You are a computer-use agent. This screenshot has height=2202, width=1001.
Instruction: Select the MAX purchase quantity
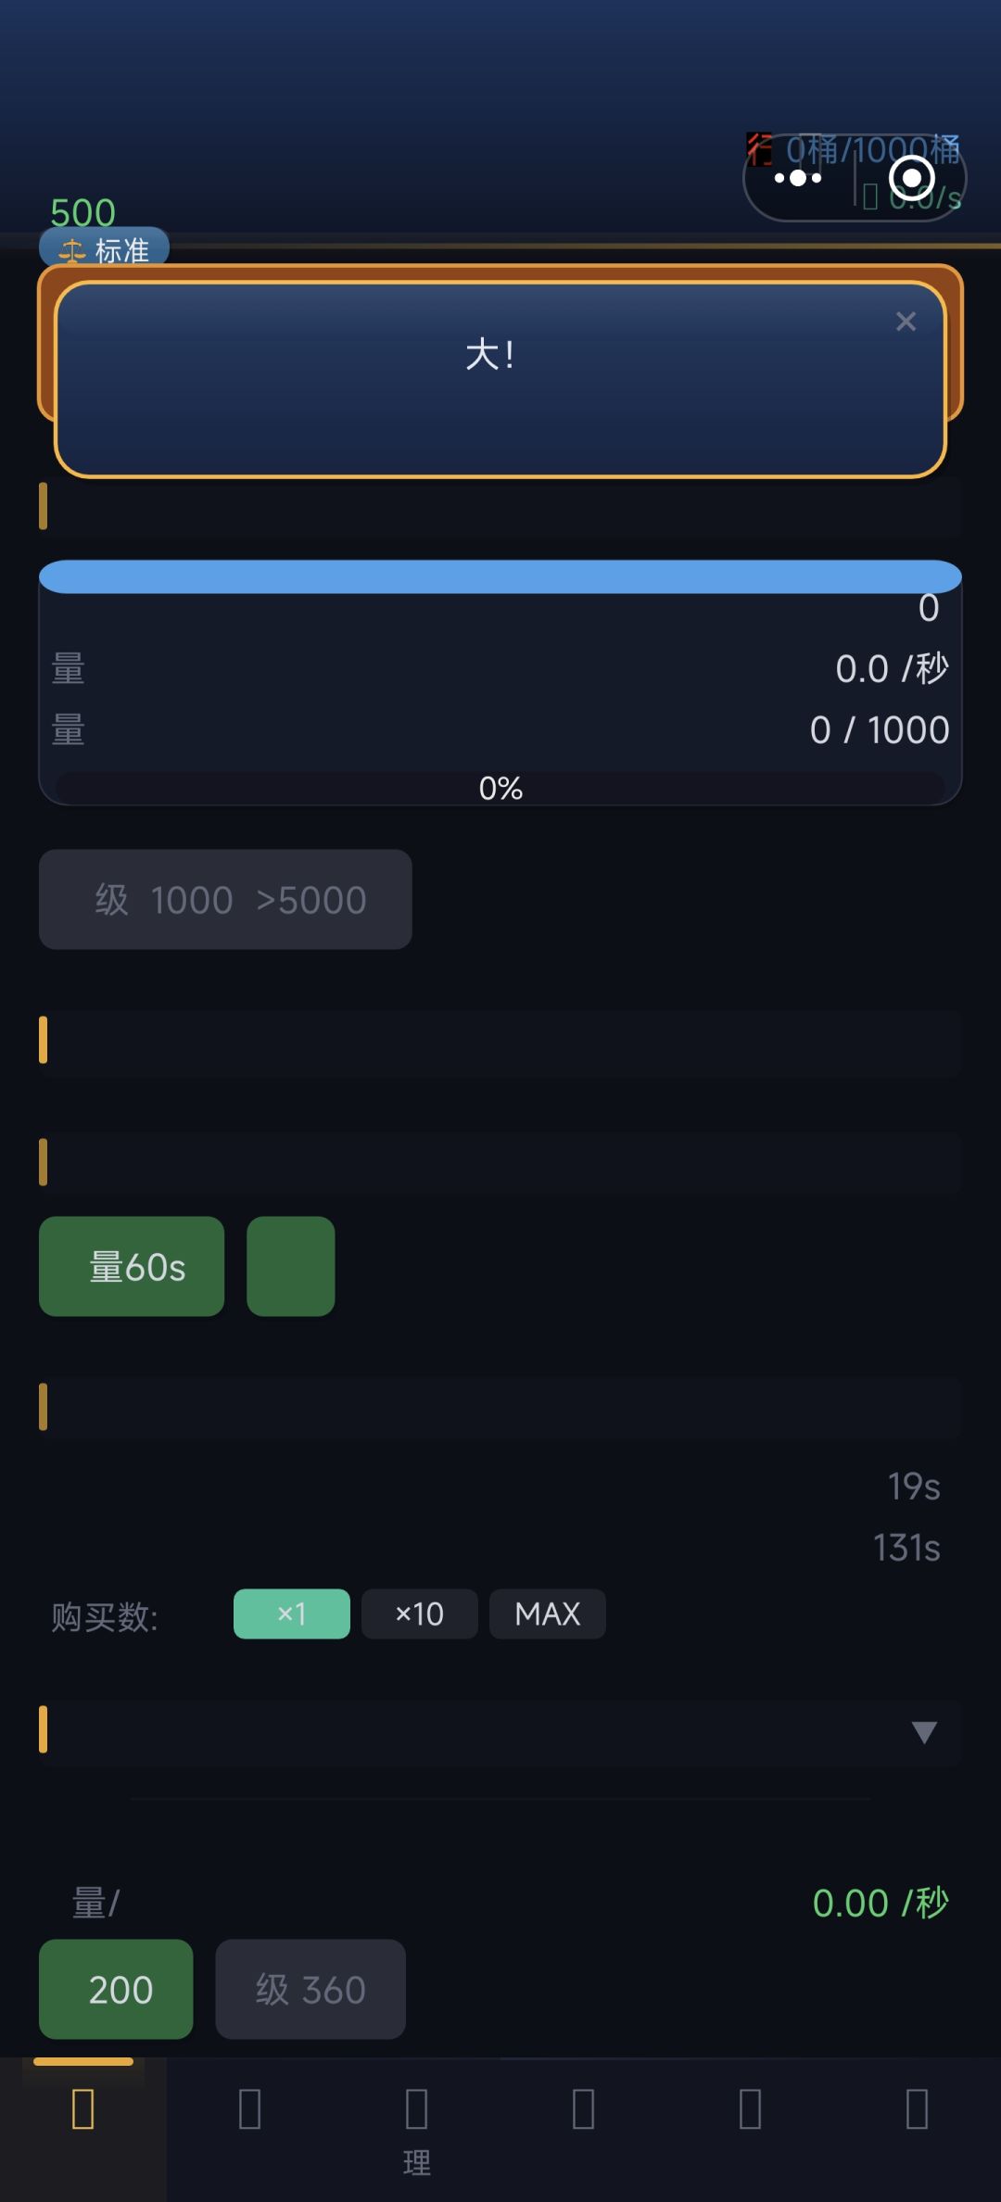[548, 1614]
